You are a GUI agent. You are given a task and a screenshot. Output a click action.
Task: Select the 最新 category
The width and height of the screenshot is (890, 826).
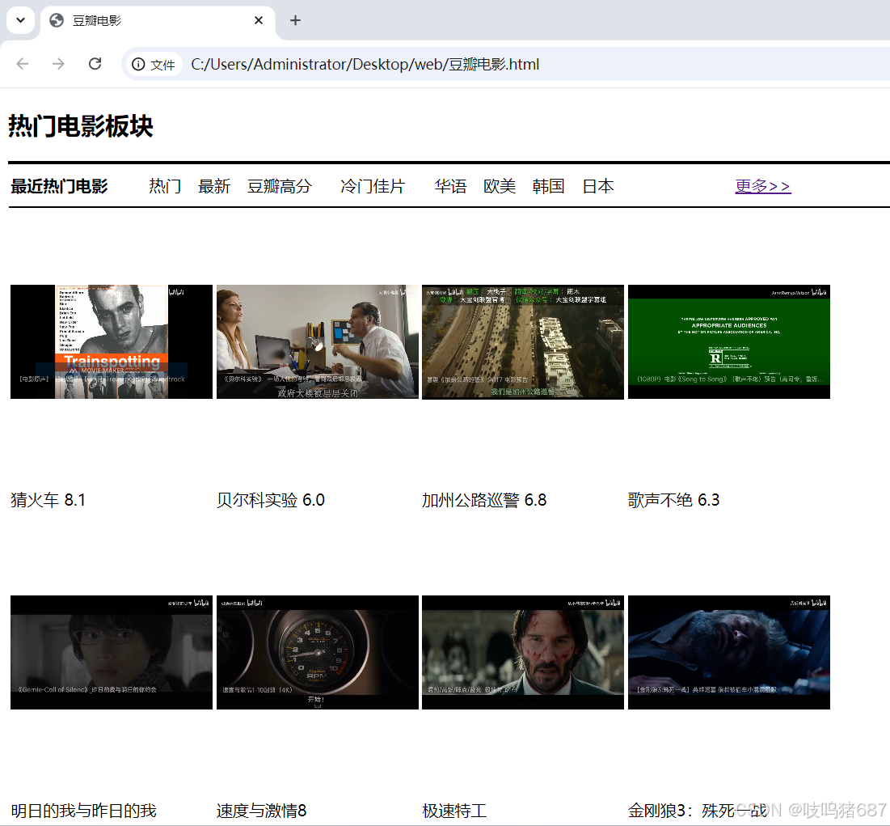tap(214, 186)
